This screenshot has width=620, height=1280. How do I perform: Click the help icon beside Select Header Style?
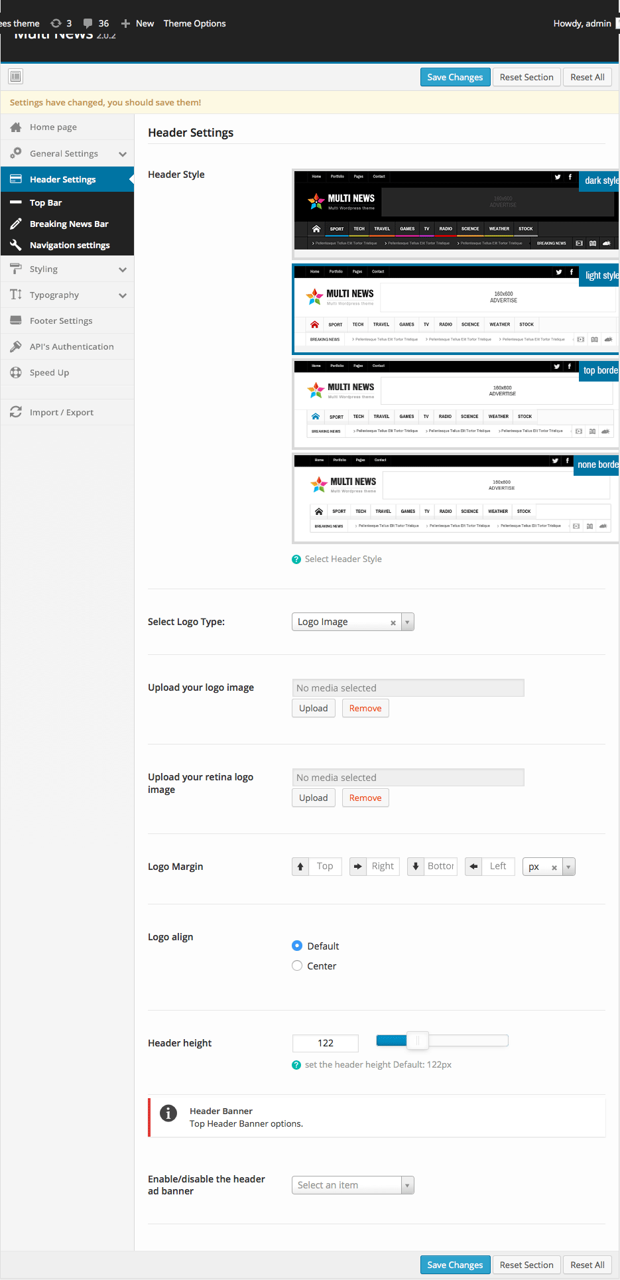pyautogui.click(x=296, y=559)
